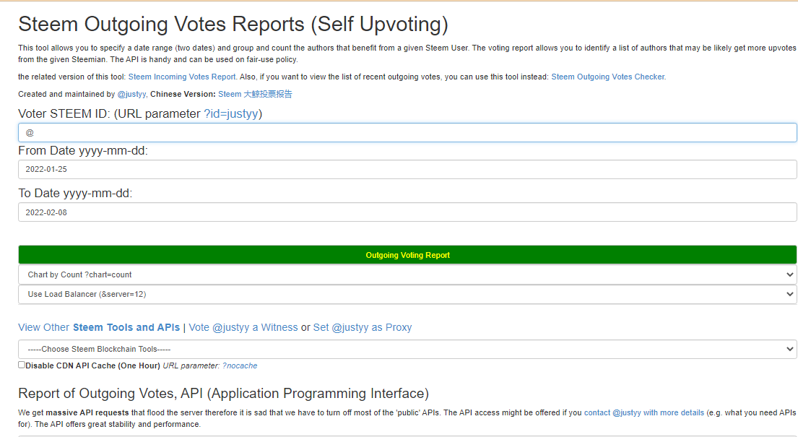Click the Report of Outgoing Votes API heading
Image resolution: width=798 pixels, height=437 pixels.
(x=223, y=394)
